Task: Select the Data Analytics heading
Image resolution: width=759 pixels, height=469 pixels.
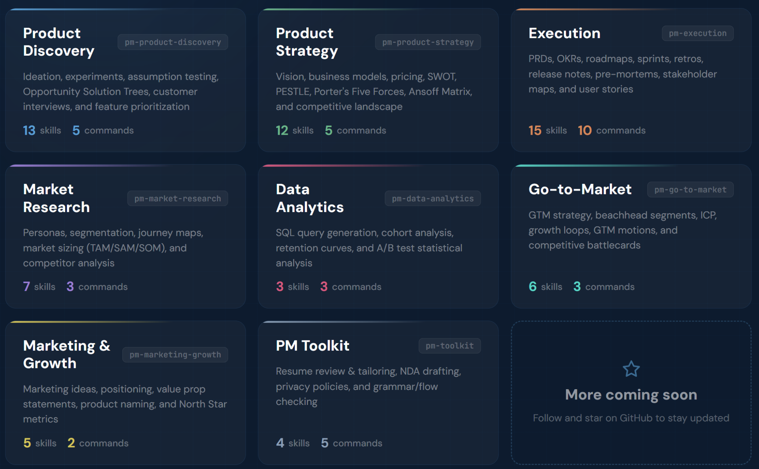Action: tap(310, 198)
